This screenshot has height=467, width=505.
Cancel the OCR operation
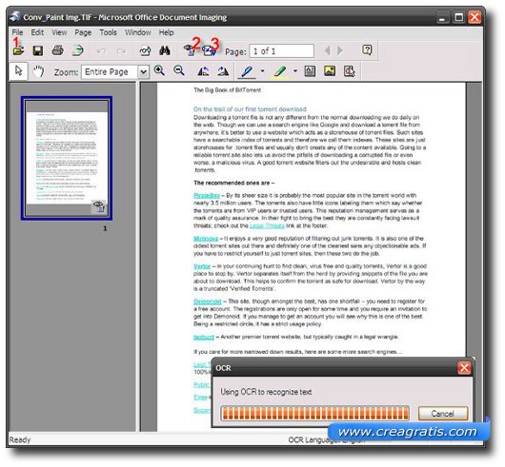click(x=443, y=414)
